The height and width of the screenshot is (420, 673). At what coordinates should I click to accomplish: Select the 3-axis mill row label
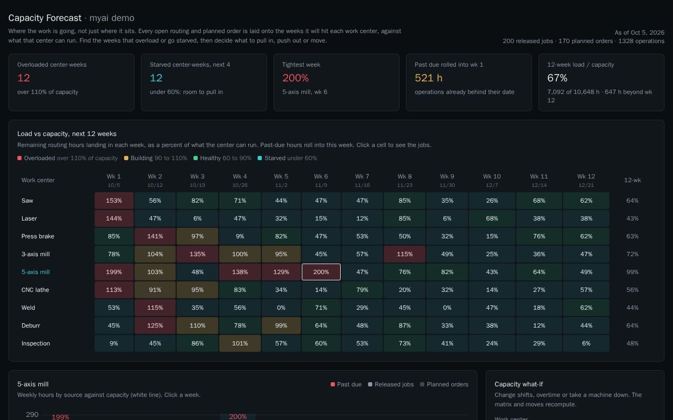pyautogui.click(x=35, y=254)
